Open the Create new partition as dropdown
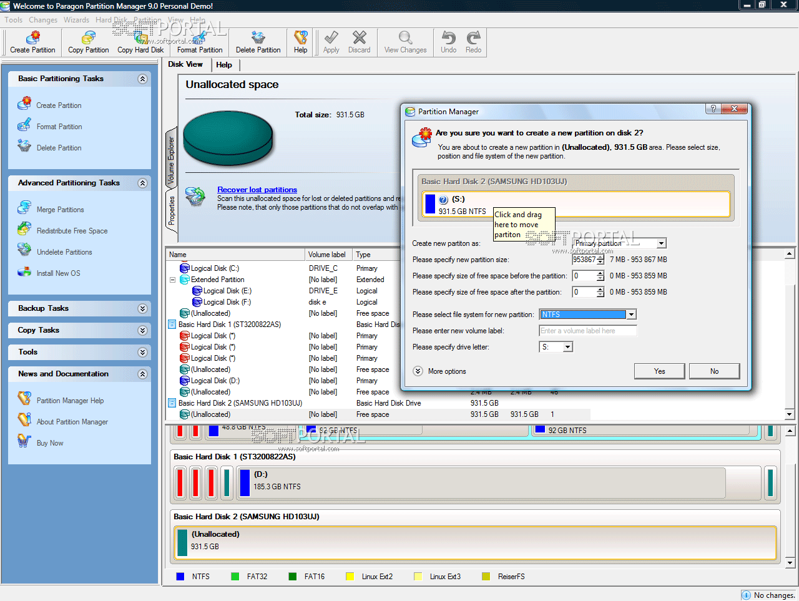799x601 pixels. (661, 243)
